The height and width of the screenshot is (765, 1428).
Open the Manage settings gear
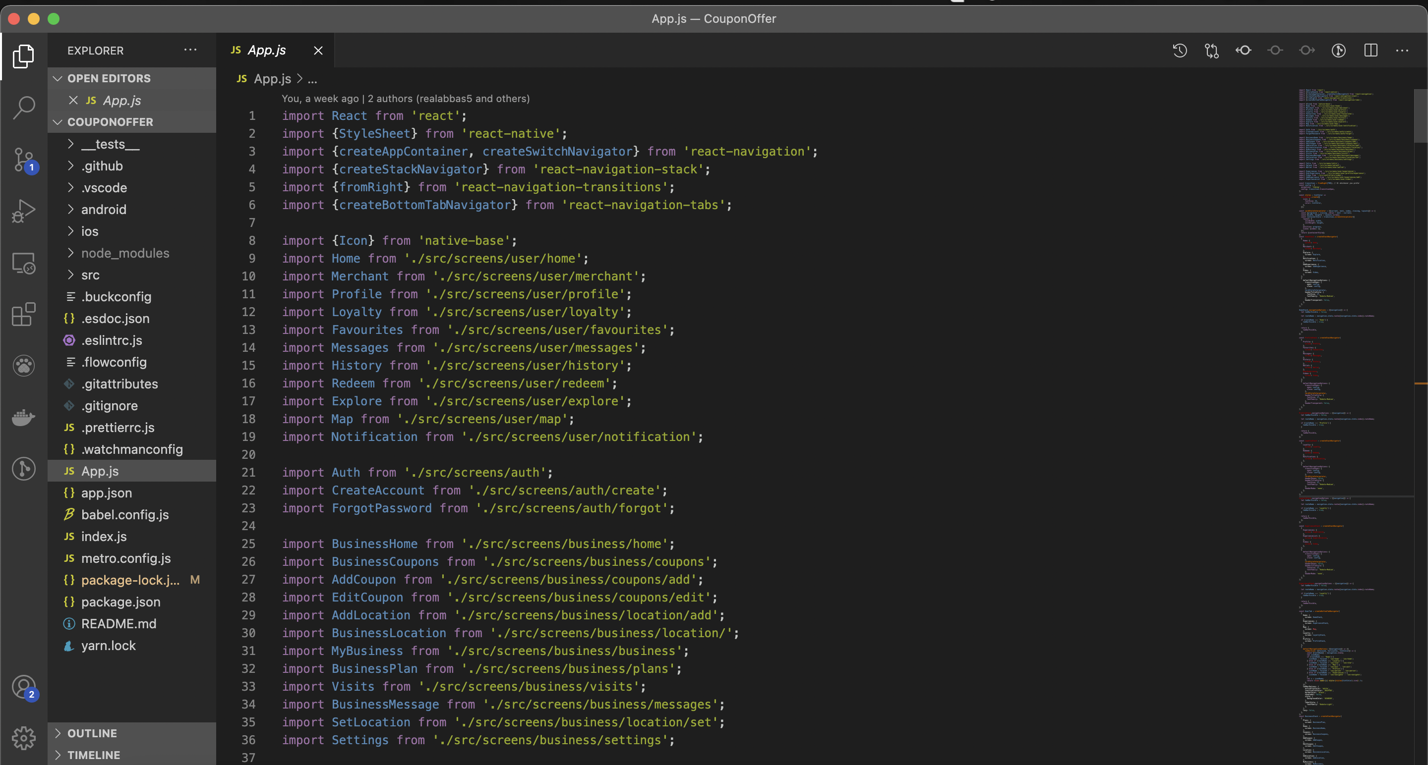click(x=23, y=738)
